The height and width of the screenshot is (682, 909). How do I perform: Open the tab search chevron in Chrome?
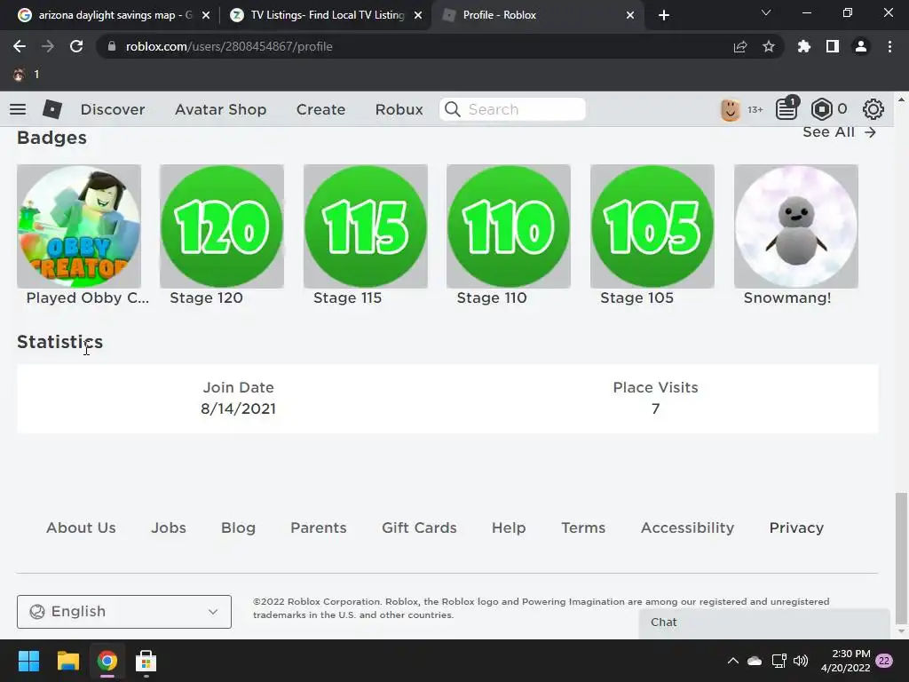766,12
